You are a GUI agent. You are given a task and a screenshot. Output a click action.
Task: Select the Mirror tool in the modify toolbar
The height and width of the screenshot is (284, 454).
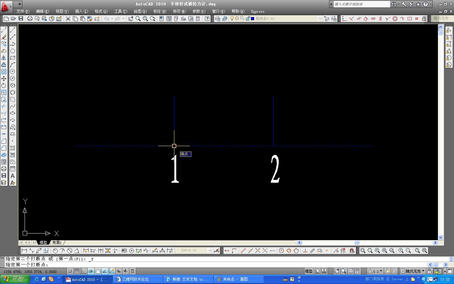4,58
